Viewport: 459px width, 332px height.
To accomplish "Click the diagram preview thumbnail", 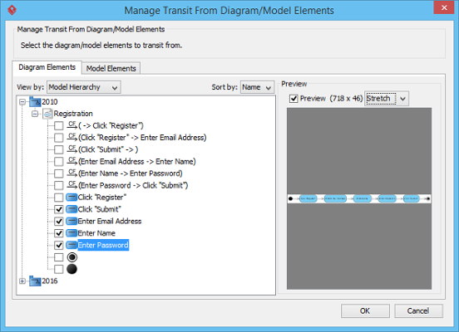I will [359, 198].
